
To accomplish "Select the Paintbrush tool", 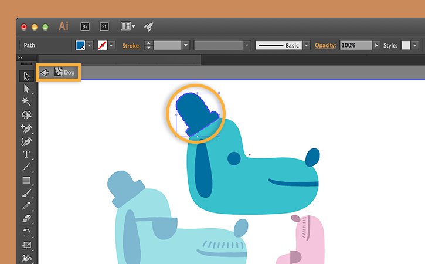I will click(26, 193).
